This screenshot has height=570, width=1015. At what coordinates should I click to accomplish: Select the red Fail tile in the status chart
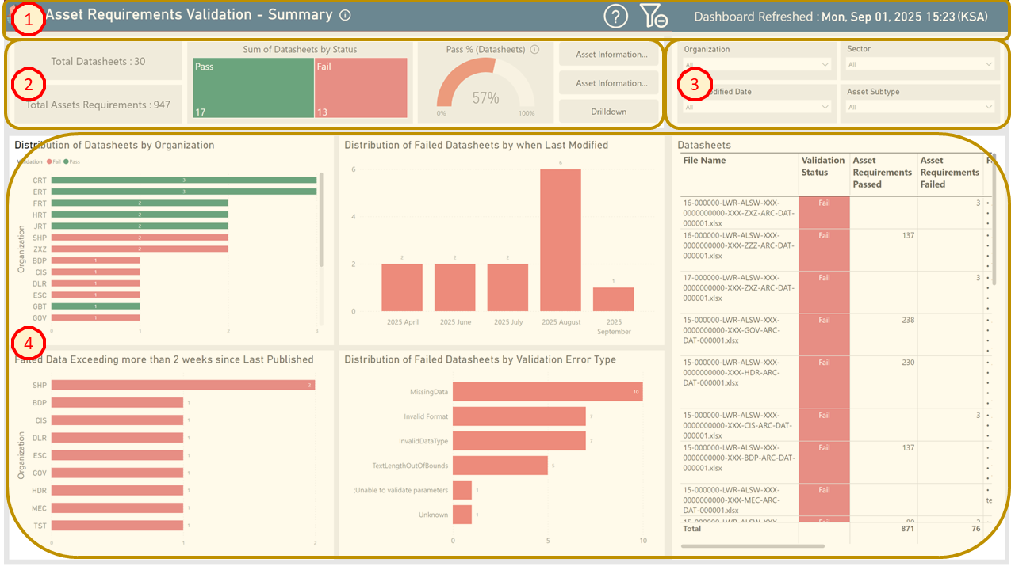tap(361, 89)
